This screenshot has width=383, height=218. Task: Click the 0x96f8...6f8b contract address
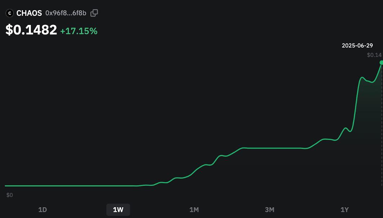(x=66, y=13)
